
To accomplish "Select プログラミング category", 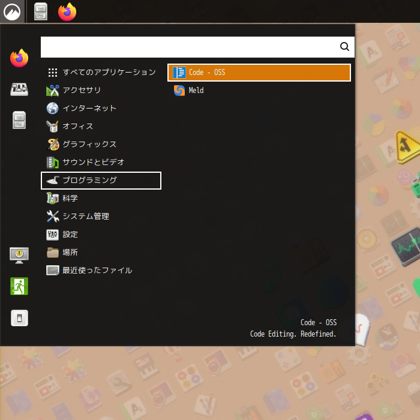I will 101,180.
